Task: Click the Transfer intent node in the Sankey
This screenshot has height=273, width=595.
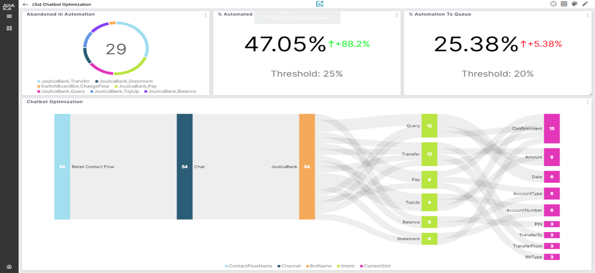Action: pyautogui.click(x=429, y=154)
